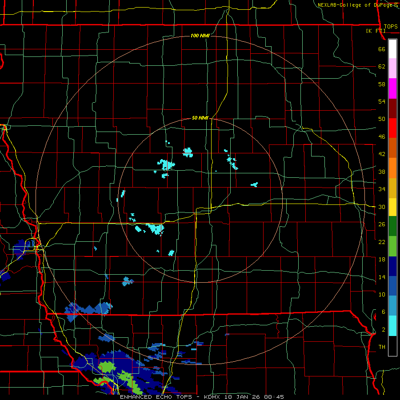Screen dimensions: 400x400
Task: Select the bright yellow legend swatch
Action: point(392,207)
